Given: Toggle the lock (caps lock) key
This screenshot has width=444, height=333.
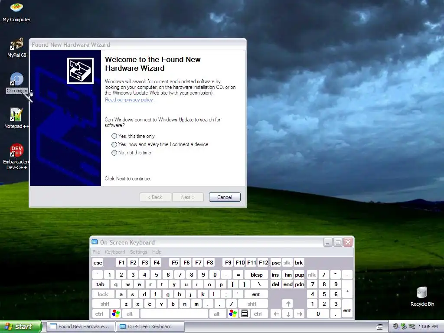Looking at the screenshot, I should tap(103, 294).
